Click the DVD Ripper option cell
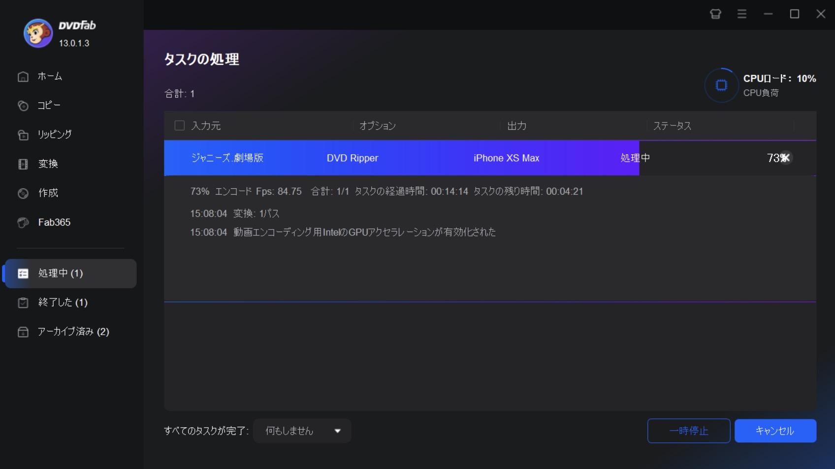Image resolution: width=835 pixels, height=469 pixels. [x=353, y=158]
